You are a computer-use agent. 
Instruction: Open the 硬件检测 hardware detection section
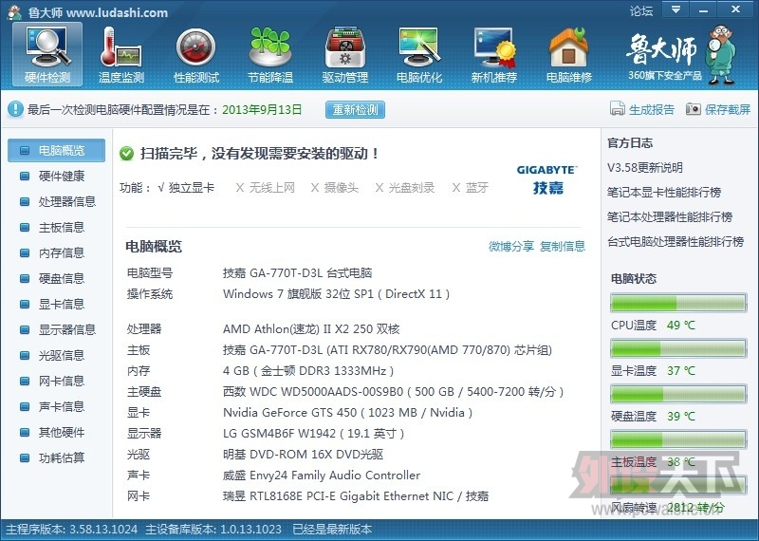[47, 55]
